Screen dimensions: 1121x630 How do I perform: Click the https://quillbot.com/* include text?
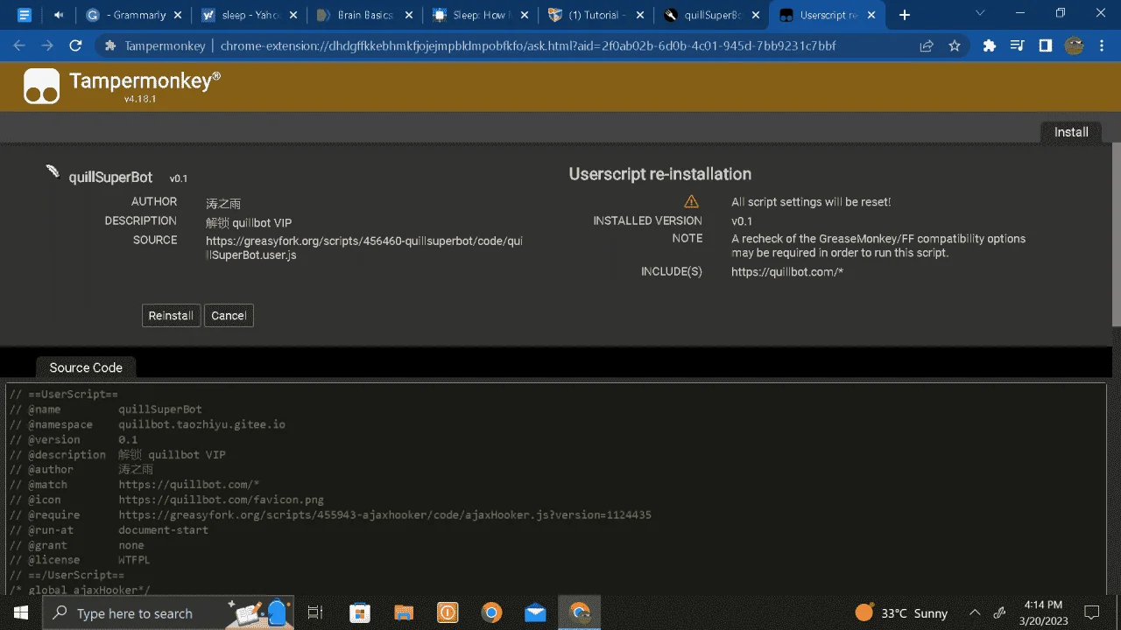(x=787, y=272)
